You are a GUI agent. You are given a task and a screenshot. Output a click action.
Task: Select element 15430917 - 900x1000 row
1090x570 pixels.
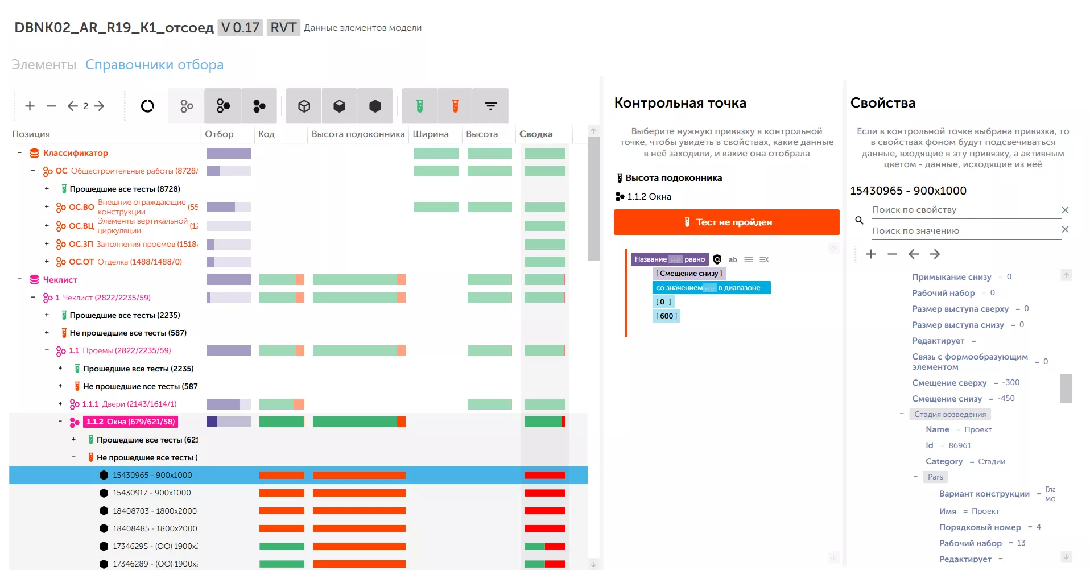(x=151, y=493)
